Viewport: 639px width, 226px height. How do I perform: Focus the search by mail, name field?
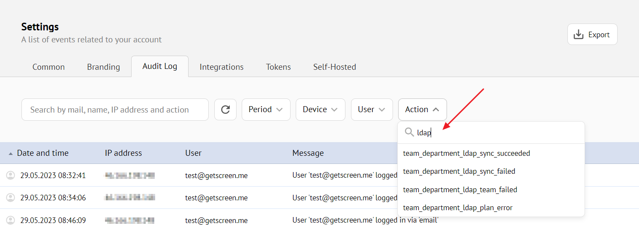pos(115,110)
